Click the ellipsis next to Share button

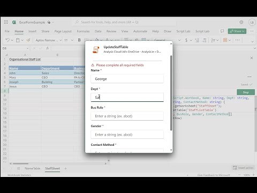coord(252,31)
